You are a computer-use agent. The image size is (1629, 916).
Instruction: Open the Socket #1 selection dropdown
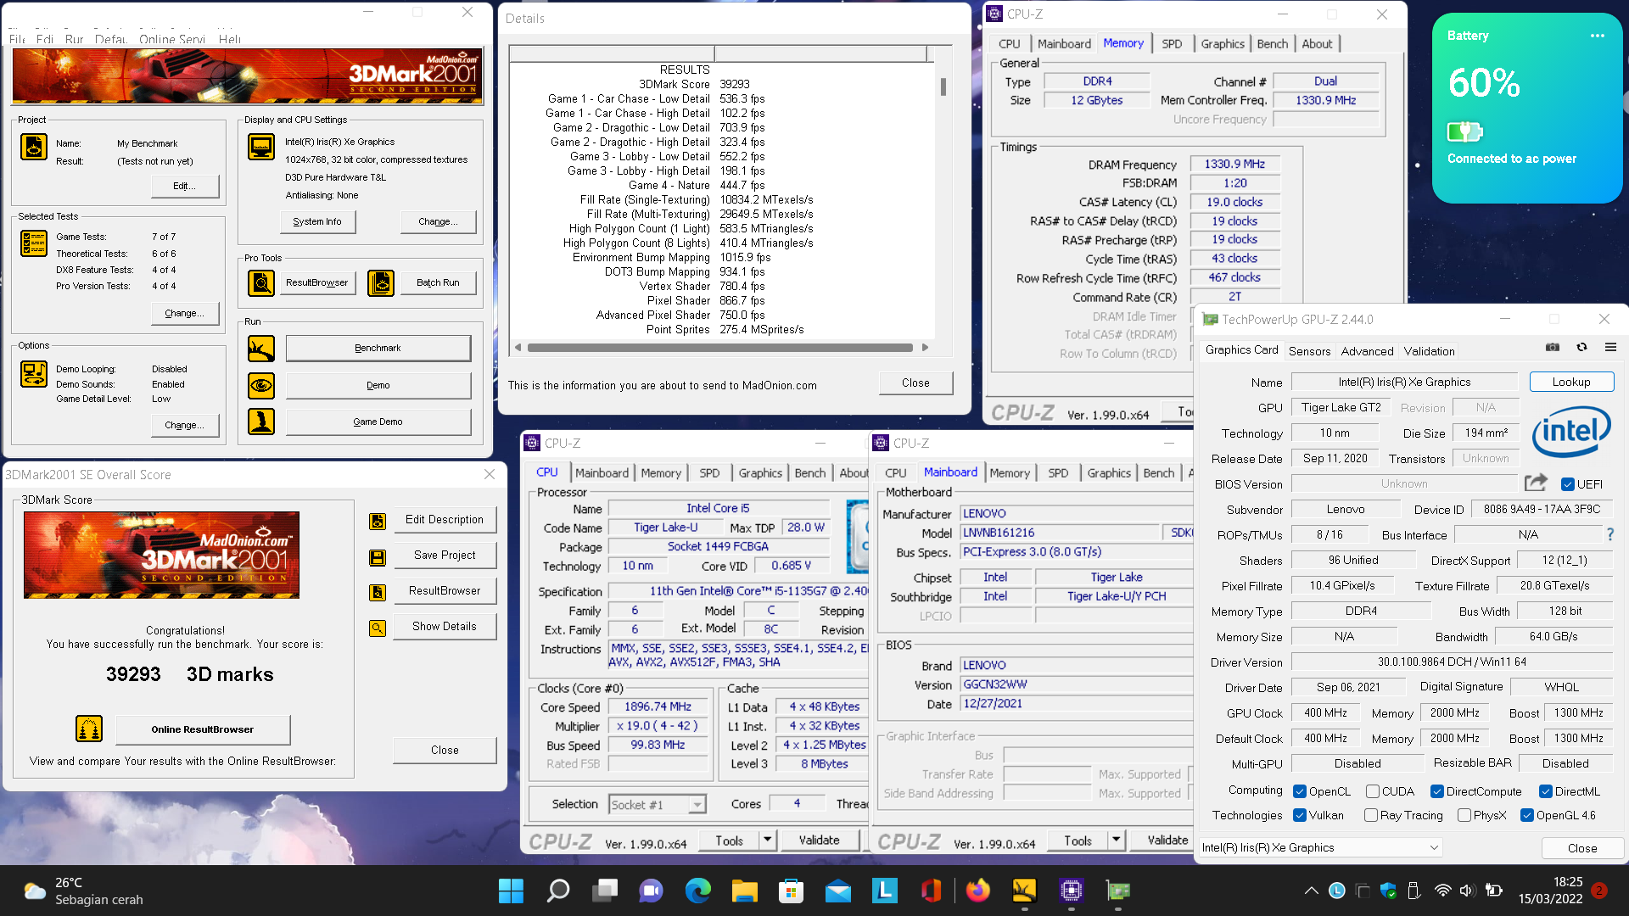(x=658, y=804)
